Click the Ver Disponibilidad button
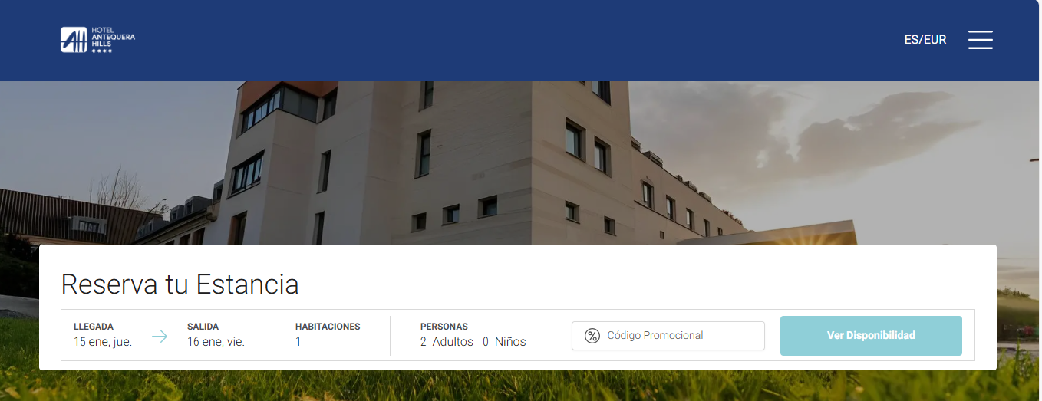This screenshot has height=401, width=1042. [871, 336]
